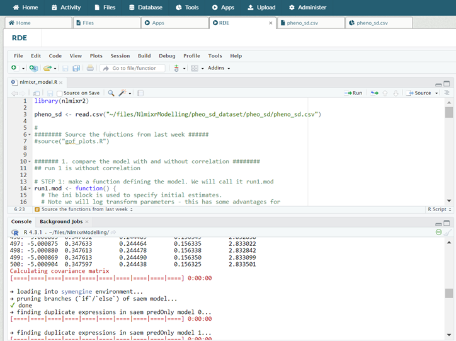Screen dimensions: 456x341
Task: Toggle the Source on Save checkbox
Action: click(60, 93)
